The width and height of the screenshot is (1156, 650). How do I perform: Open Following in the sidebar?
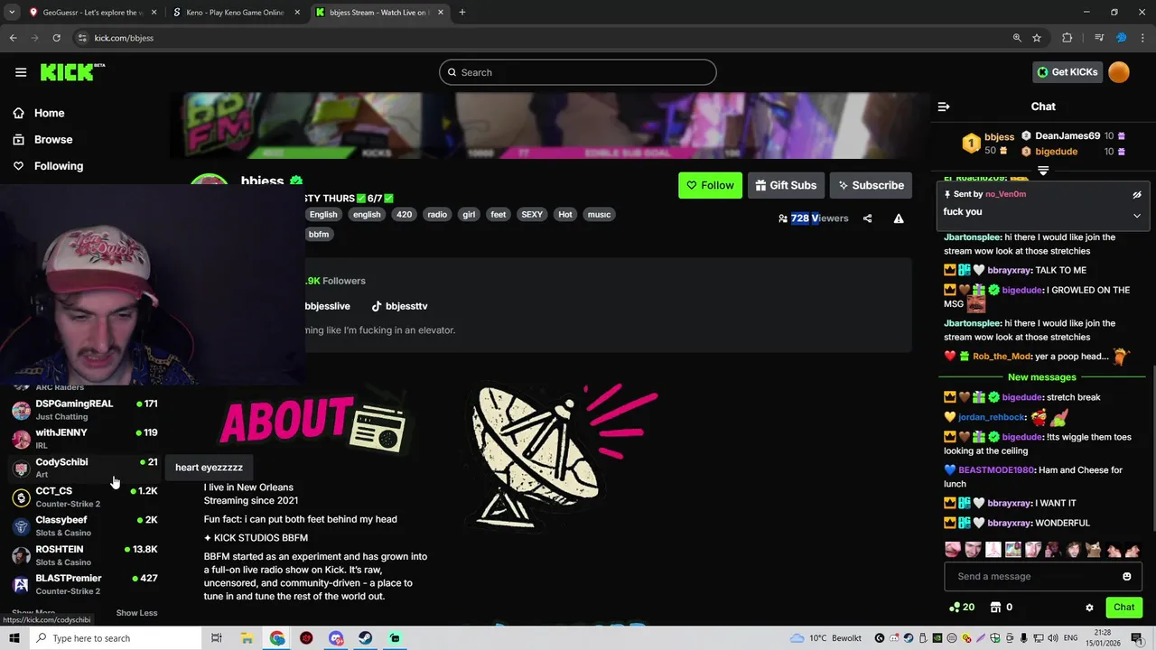coord(59,166)
